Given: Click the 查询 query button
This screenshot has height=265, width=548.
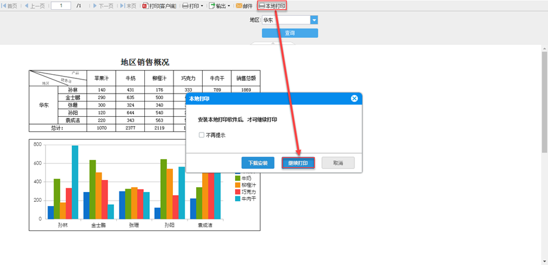Looking at the screenshot, I should tap(290, 33).
